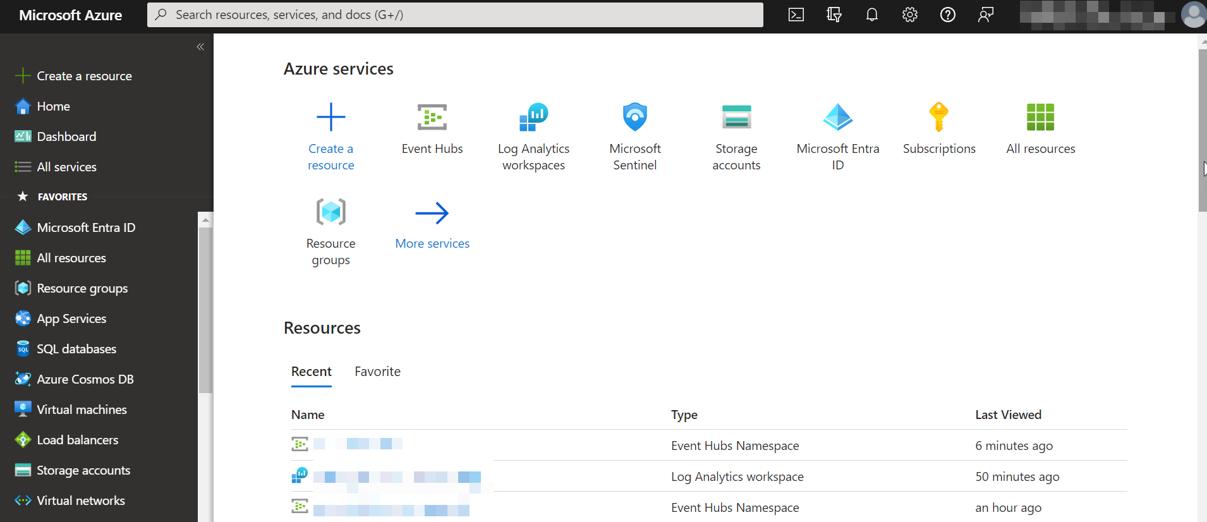This screenshot has height=522, width=1207.
Task: Open Microsoft Entra ID service tile
Action: point(838,137)
